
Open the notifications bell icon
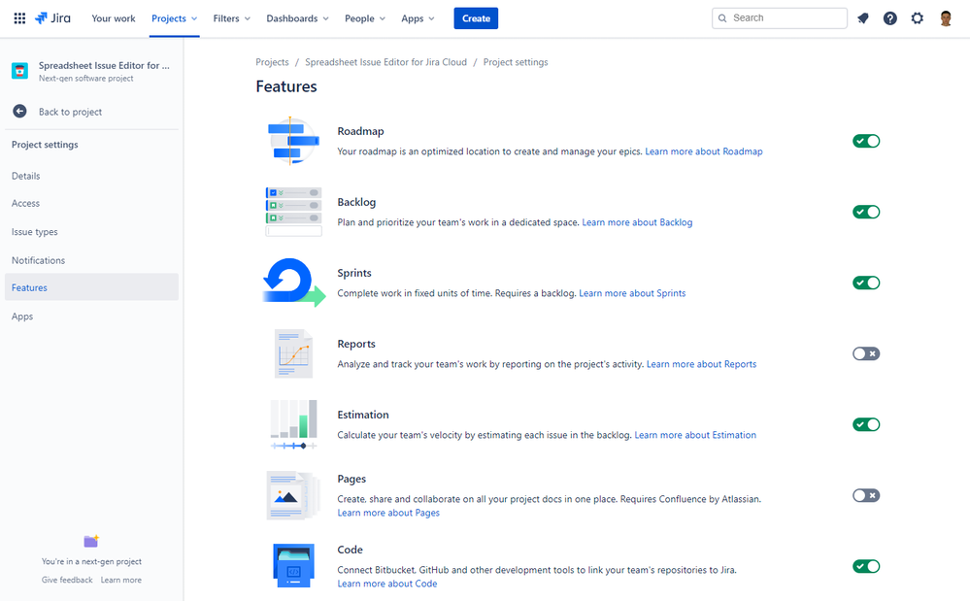(x=863, y=18)
